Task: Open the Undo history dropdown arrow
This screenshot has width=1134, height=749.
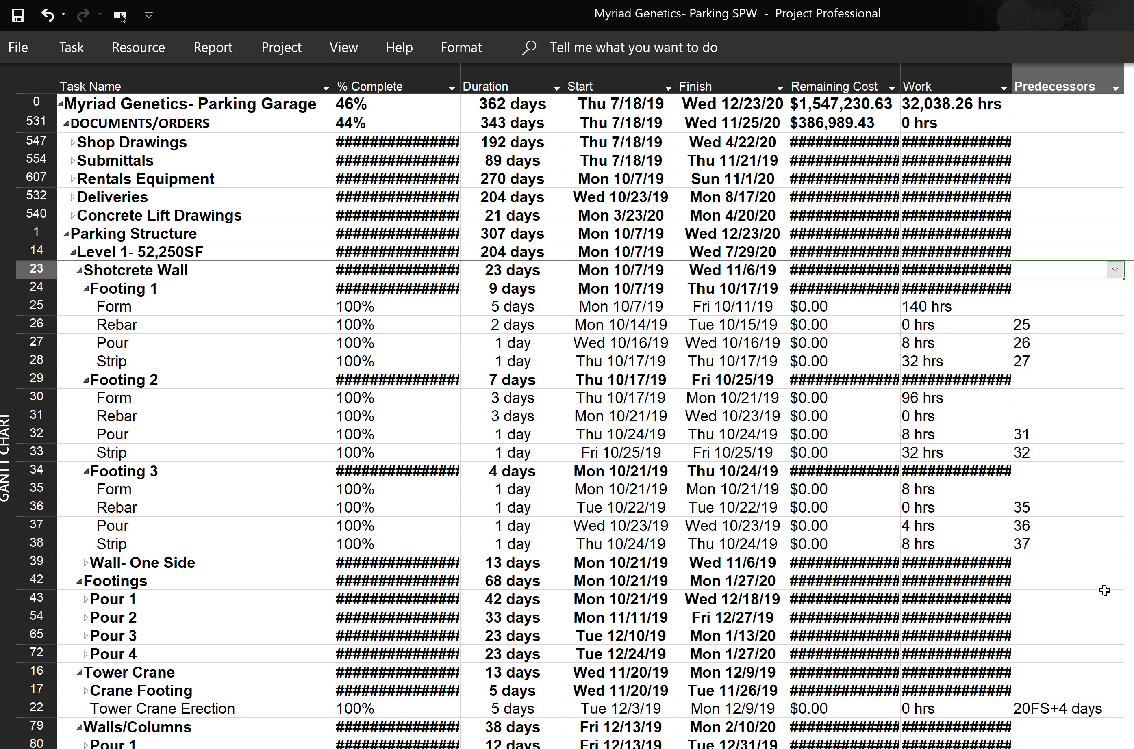Action: 63,15
